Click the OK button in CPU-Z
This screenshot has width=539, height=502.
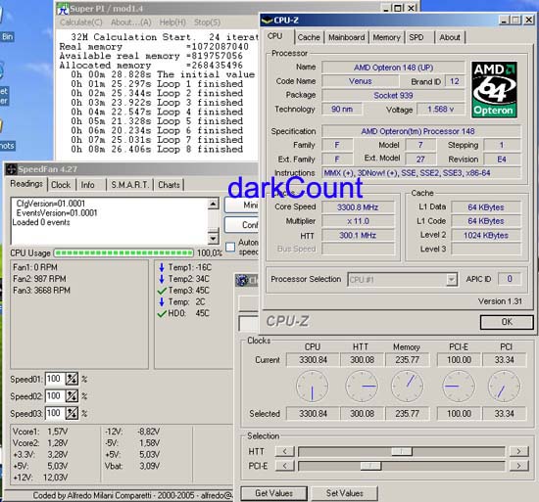click(x=507, y=322)
